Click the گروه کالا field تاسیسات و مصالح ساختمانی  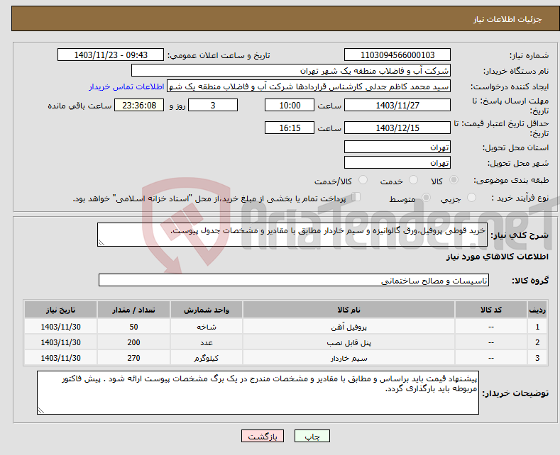click(x=294, y=280)
